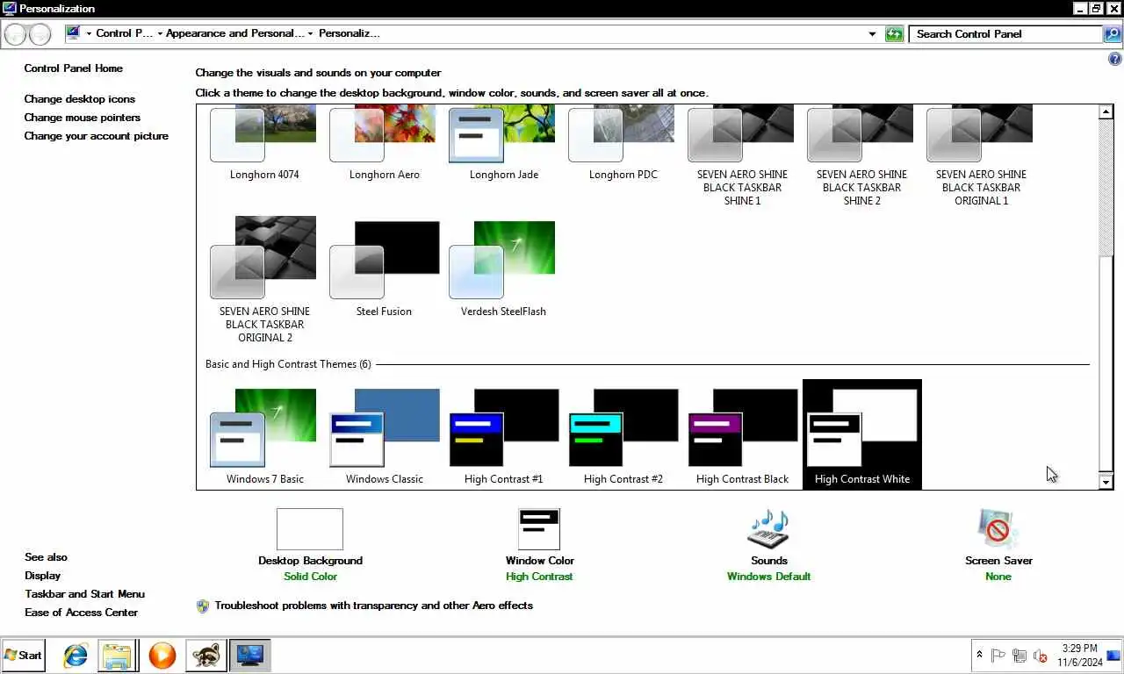Open Desktop Background settings icon

310,529
